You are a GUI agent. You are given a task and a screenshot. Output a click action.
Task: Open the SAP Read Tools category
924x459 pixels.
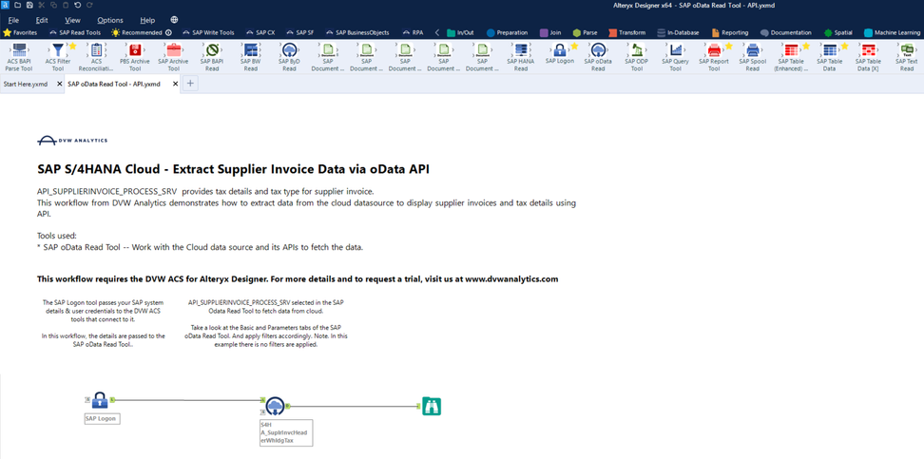tap(75, 32)
